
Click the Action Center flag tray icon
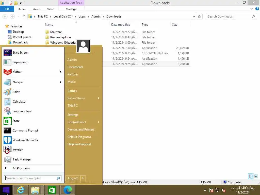coord(211,190)
